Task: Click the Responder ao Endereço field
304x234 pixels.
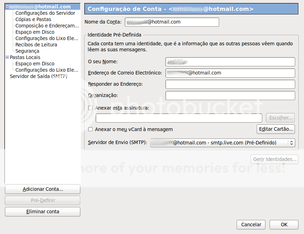Action: [x=230, y=84]
